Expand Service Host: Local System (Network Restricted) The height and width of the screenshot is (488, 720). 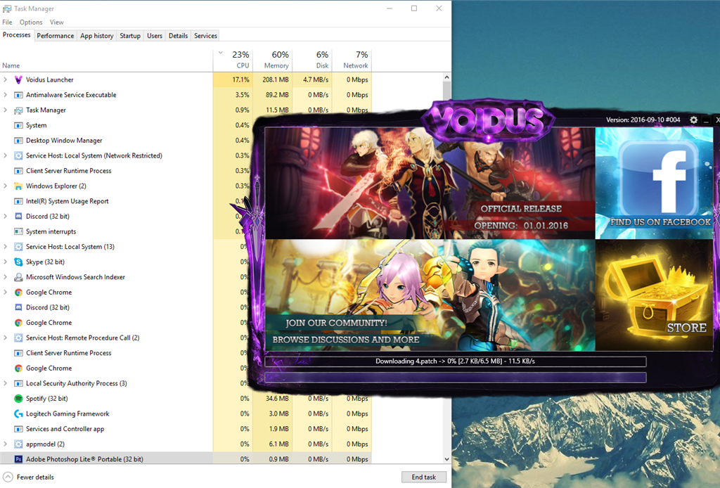[x=5, y=155]
